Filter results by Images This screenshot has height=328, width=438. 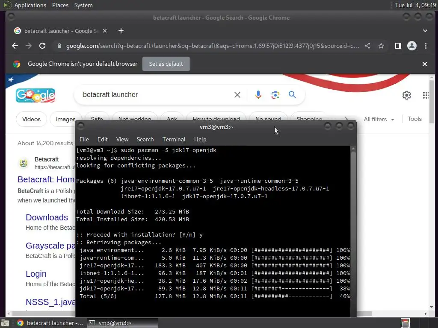point(65,119)
